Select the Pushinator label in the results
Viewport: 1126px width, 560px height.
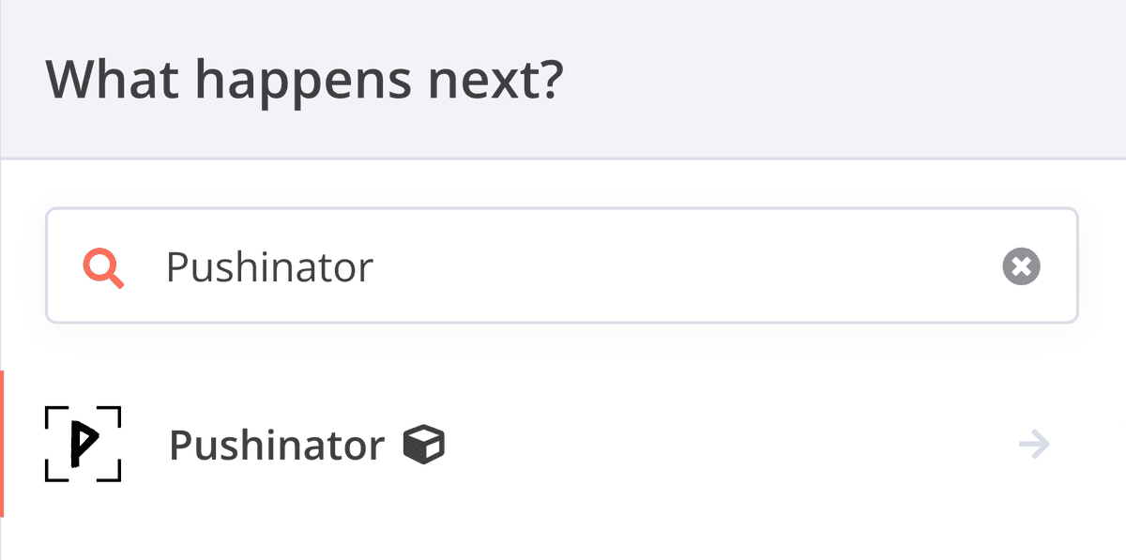coord(277,445)
